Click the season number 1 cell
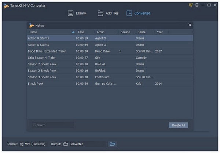This screenshot has width=220, height=153. pos(120,51)
